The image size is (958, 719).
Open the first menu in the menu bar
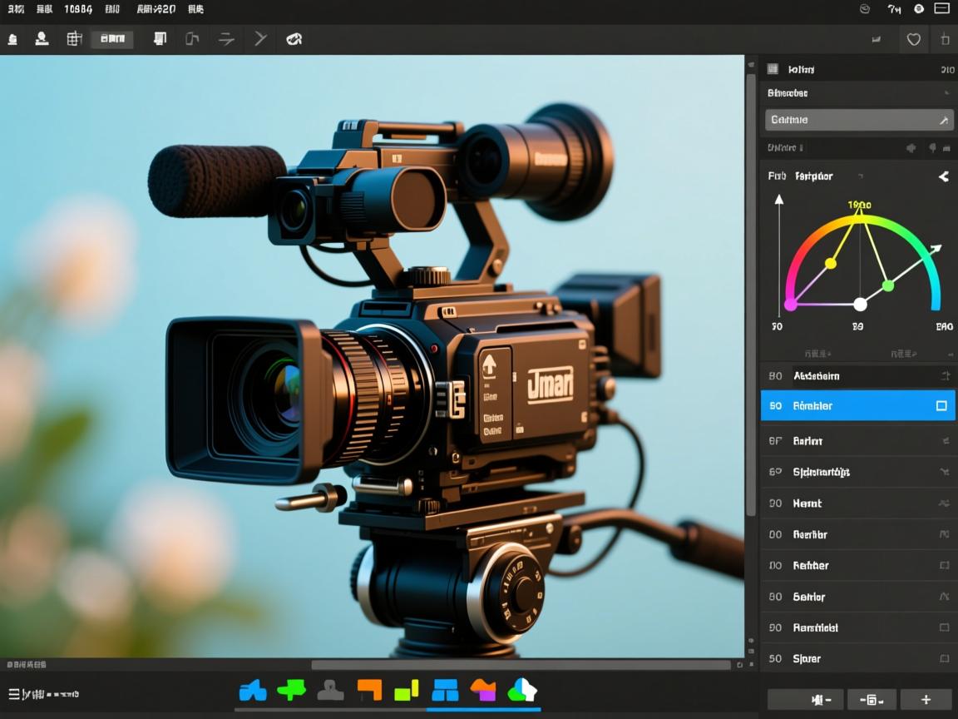coord(16,9)
